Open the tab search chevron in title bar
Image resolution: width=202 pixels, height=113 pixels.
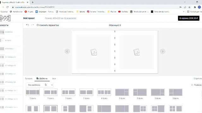pos(185,2)
